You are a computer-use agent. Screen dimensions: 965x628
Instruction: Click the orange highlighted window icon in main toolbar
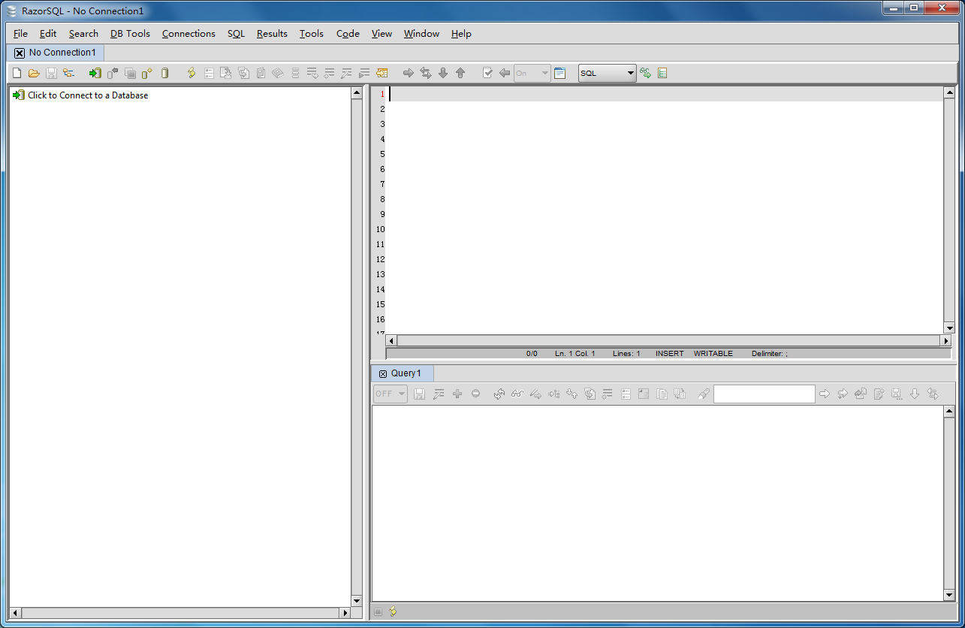(382, 73)
